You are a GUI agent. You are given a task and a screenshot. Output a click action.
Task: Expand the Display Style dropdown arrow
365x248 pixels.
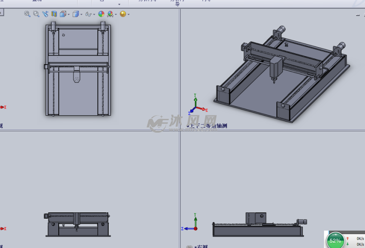pyautogui.click(x=81, y=15)
